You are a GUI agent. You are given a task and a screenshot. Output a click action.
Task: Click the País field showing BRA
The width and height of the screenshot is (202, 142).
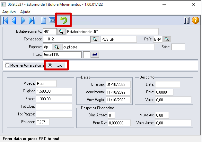[158, 39]
